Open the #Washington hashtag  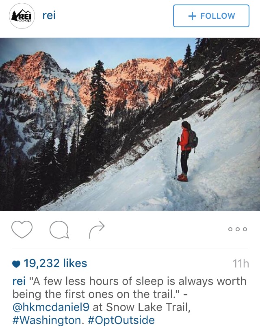point(47,320)
